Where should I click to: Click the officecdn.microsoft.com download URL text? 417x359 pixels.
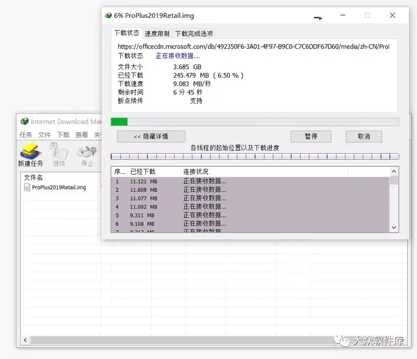click(x=254, y=46)
